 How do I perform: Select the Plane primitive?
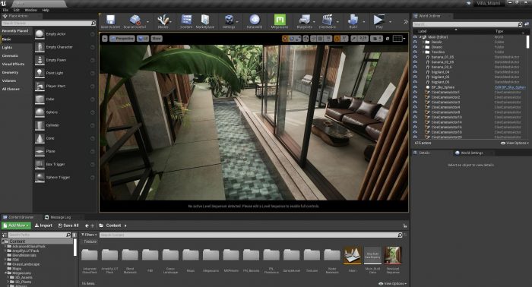click(x=65, y=151)
